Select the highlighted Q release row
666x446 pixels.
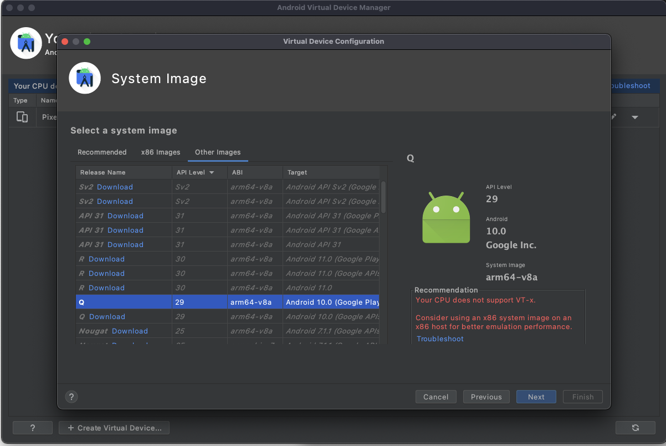coord(228,302)
